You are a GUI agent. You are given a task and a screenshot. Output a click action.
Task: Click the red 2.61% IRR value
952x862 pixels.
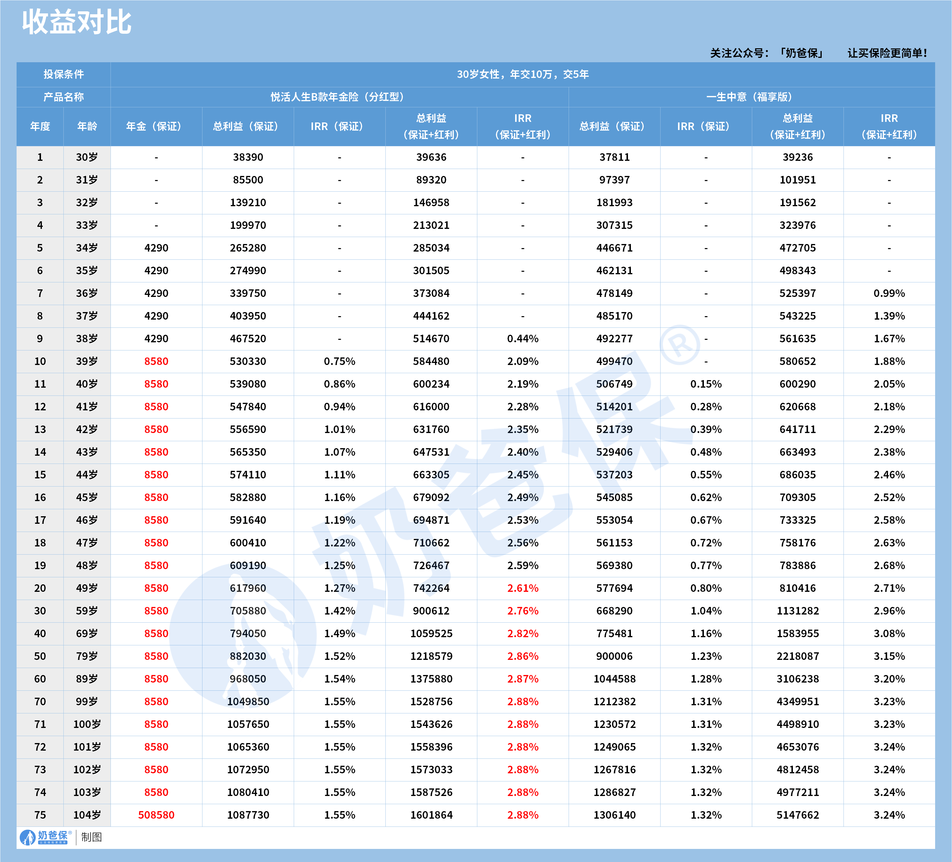pyautogui.click(x=522, y=588)
